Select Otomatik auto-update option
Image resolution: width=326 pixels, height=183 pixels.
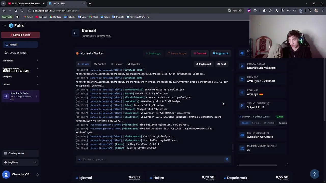(269, 123)
